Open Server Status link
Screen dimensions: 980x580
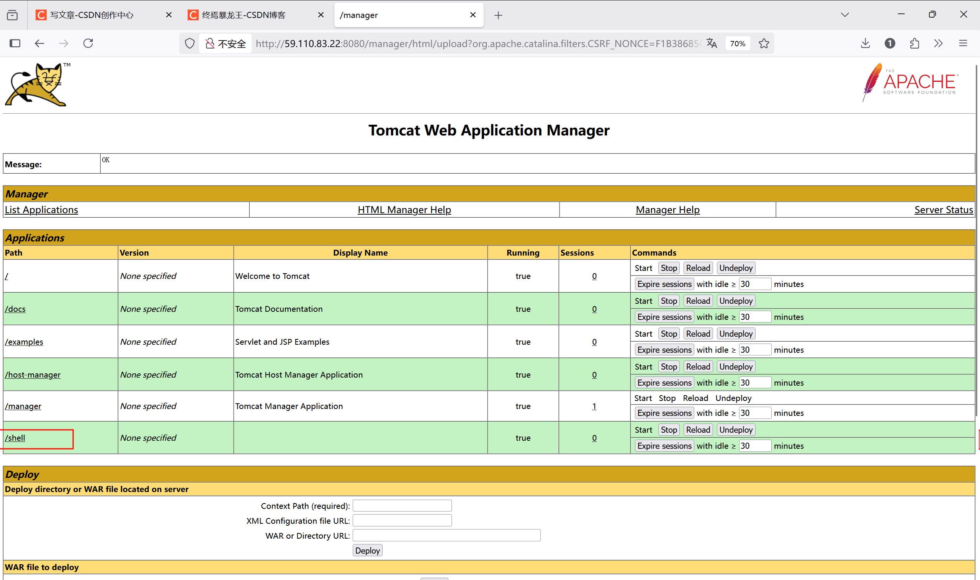(943, 210)
